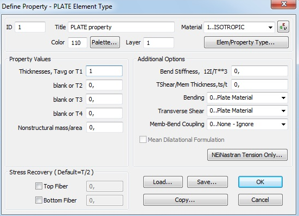Click the Stress Recovery (Default=T/2) label
This screenshot has width=299, height=216.
point(52,172)
